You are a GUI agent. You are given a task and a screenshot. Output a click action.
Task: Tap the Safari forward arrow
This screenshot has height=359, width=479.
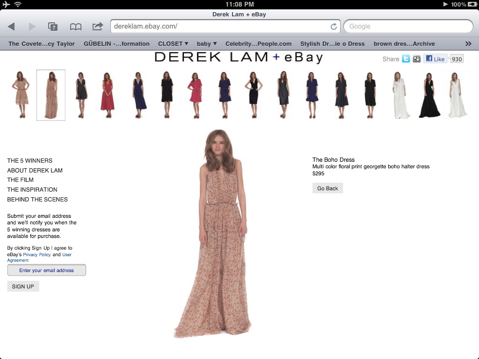tap(32, 27)
